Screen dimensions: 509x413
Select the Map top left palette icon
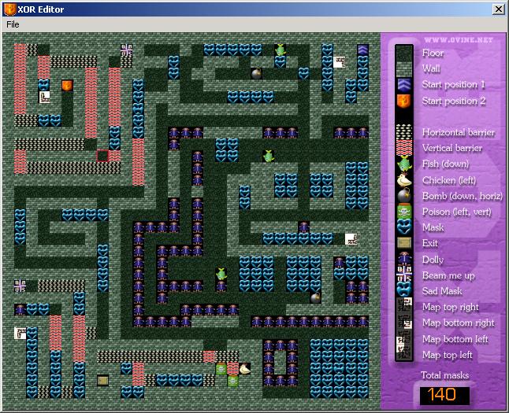tap(404, 354)
